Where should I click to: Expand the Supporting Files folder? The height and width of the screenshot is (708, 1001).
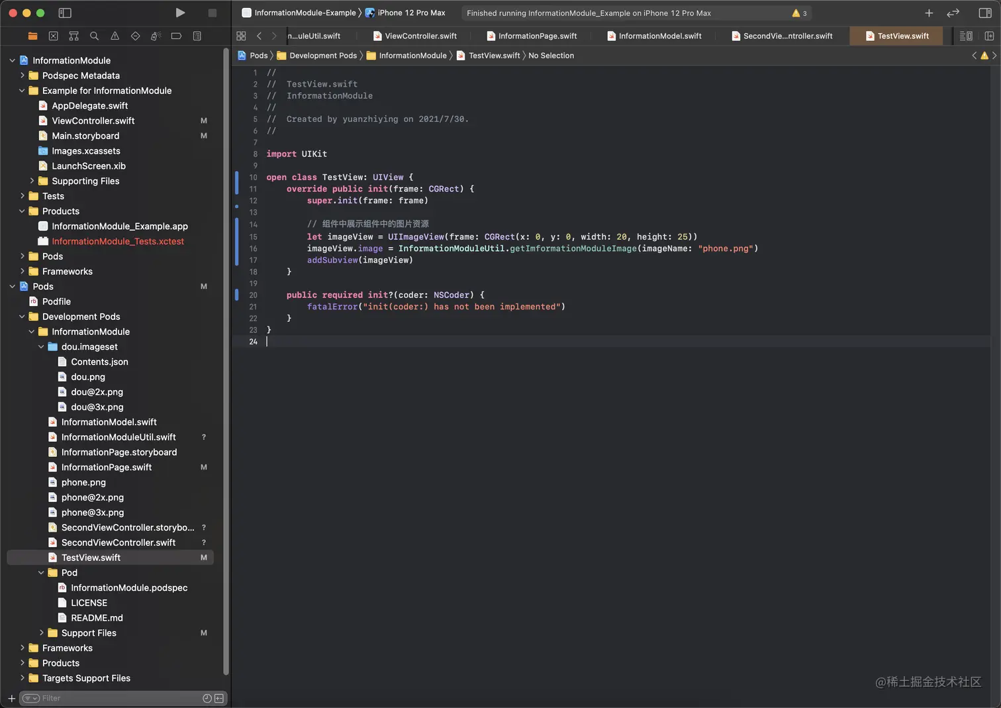tap(32, 181)
